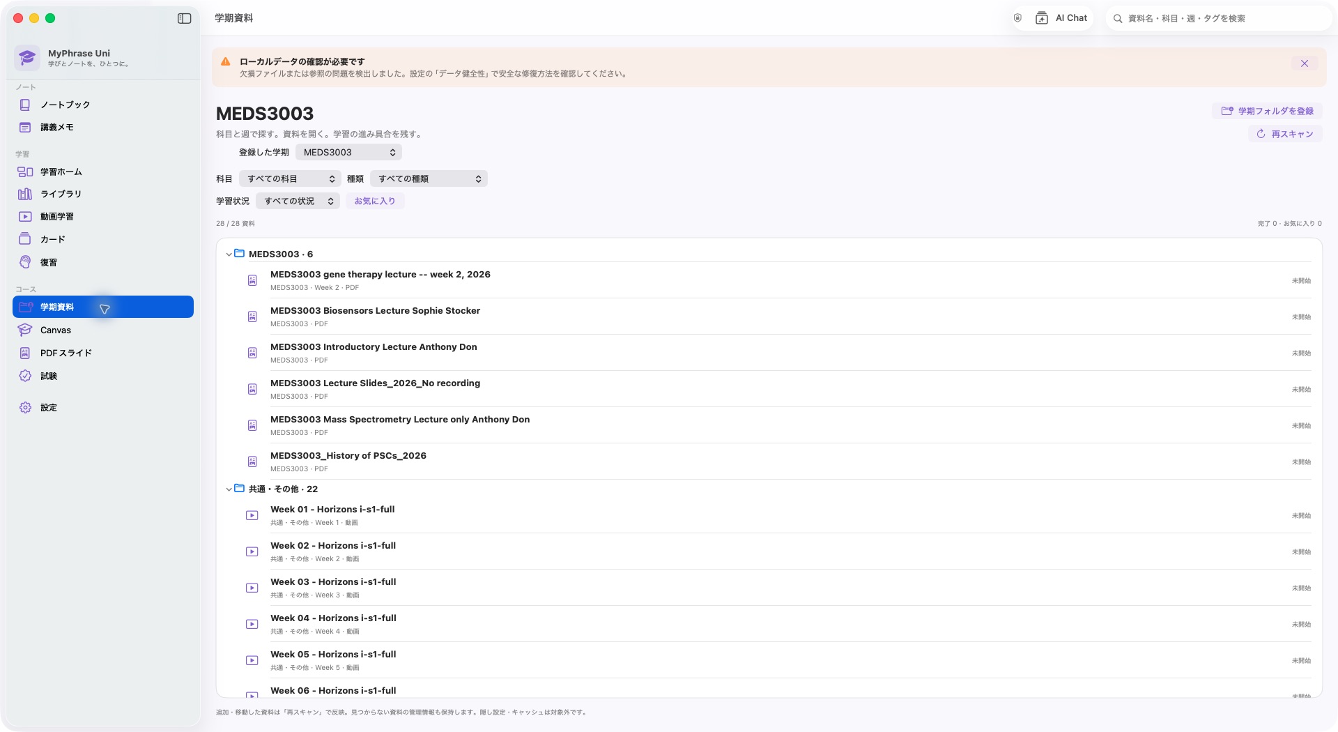Open the shield privacy icon near AI Chat
The width and height of the screenshot is (1338, 732).
[x=1017, y=18]
